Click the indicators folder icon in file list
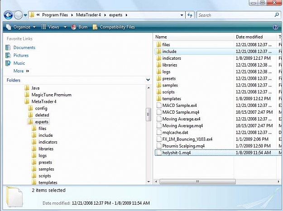The image size is (283, 211). 158,58
